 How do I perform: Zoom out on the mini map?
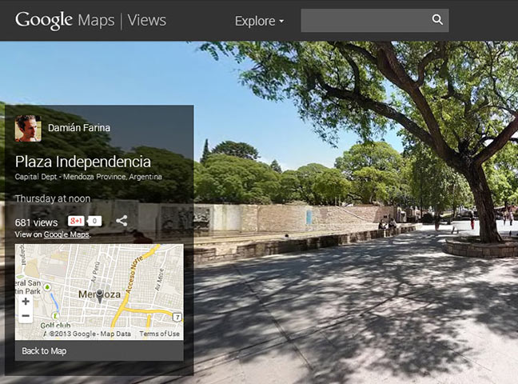click(26, 316)
